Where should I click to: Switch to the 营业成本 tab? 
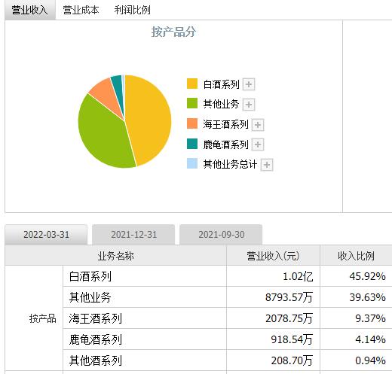pos(81,10)
